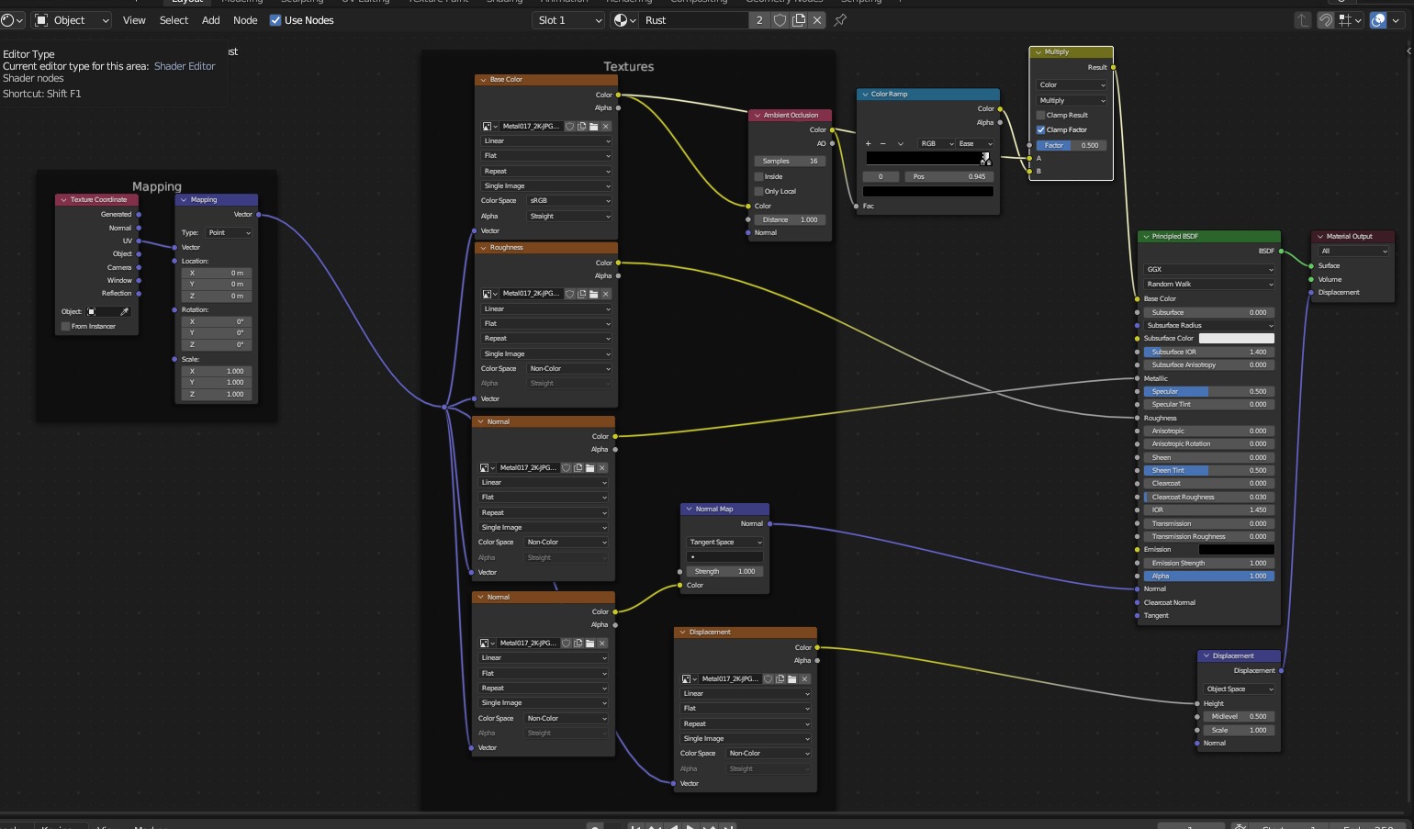The height and width of the screenshot is (829, 1414).
Task: Click the Displacement Midlevel field
Action: point(1239,716)
